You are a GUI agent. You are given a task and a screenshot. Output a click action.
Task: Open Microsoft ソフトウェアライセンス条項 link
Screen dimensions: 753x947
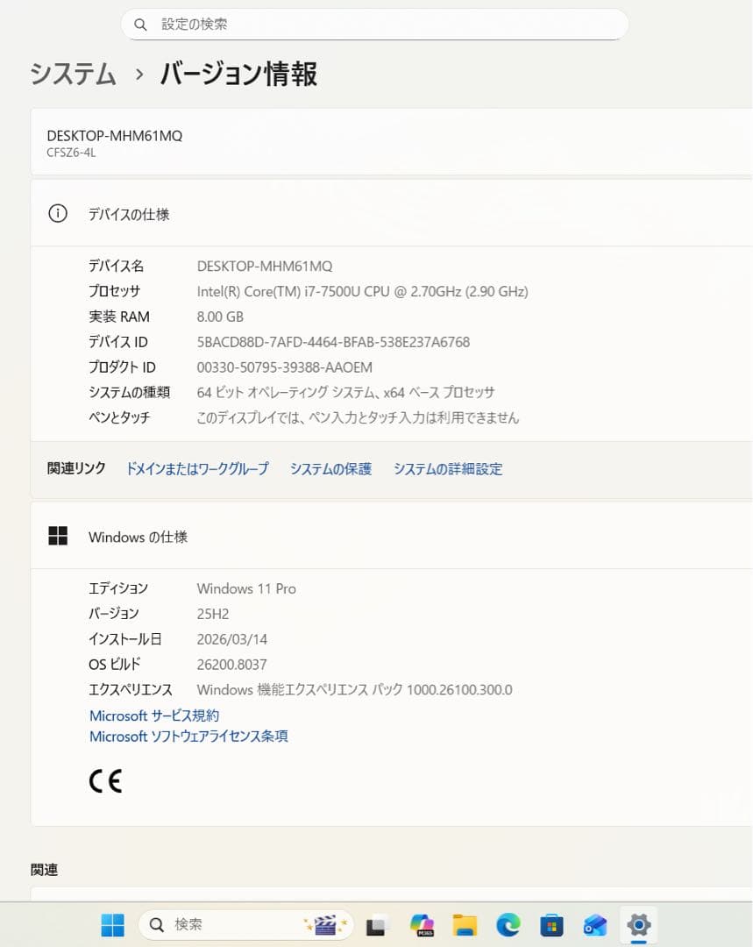(188, 737)
